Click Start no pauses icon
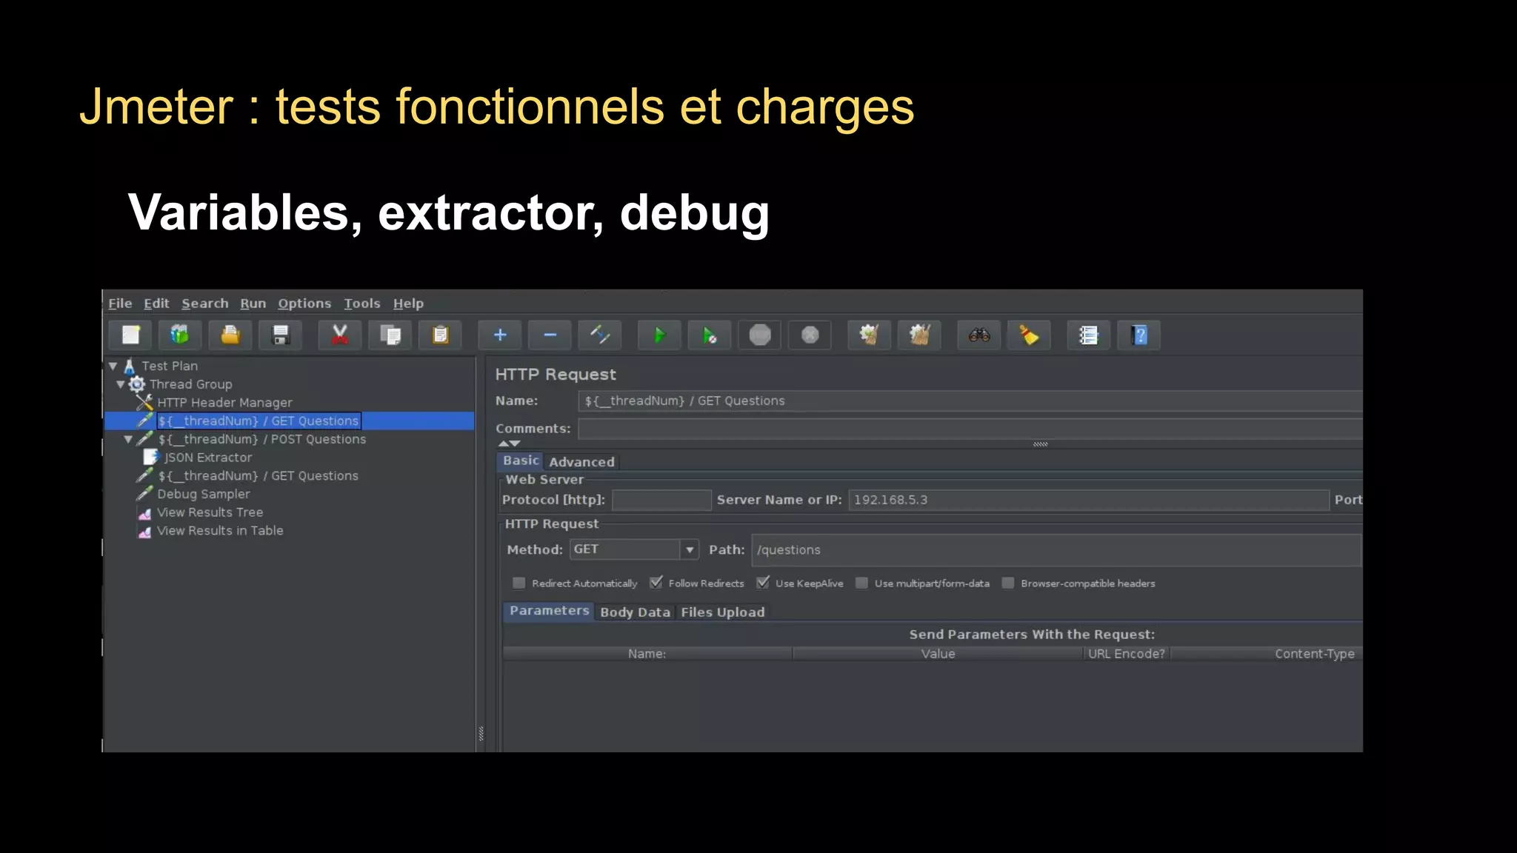Viewport: 1517px width, 853px height. [710, 335]
